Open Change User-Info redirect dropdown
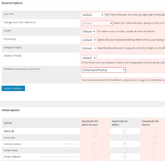 (x=97, y=23)
